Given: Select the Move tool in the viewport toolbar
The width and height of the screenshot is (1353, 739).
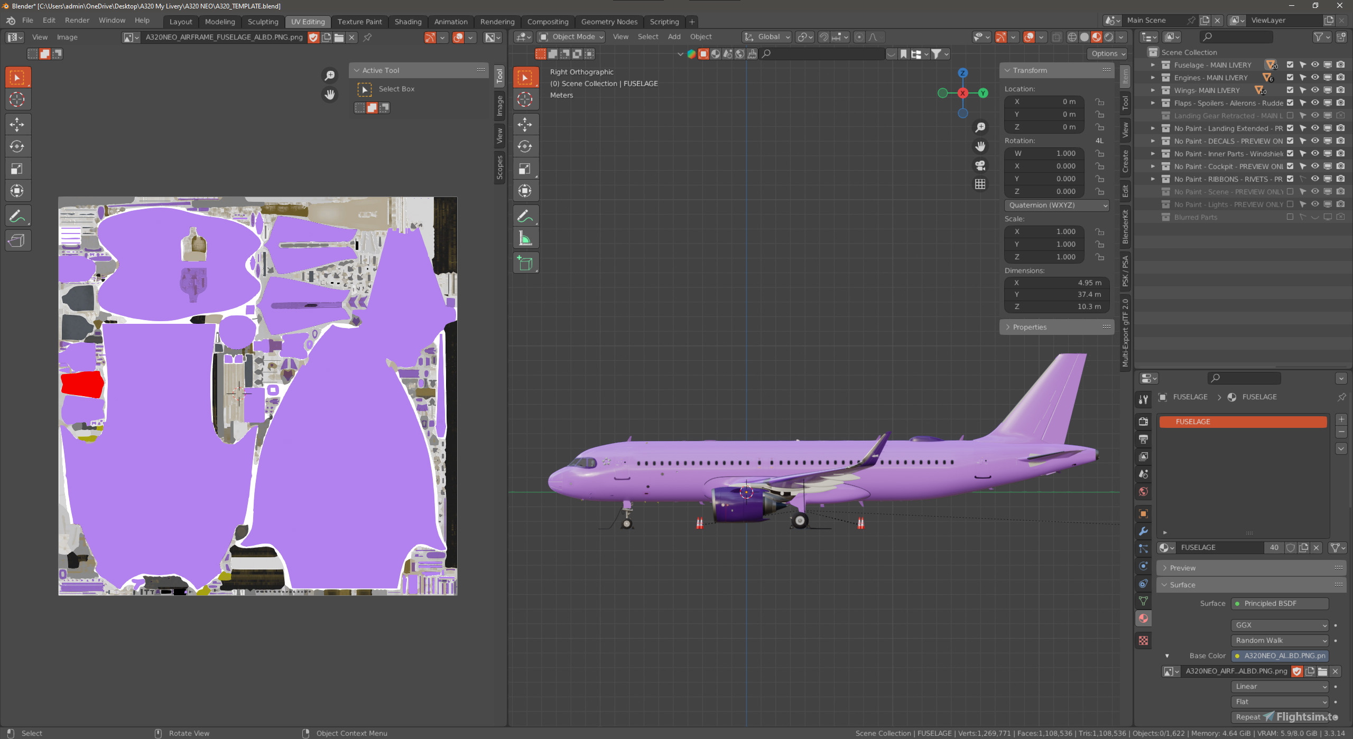Looking at the screenshot, I should 525,125.
